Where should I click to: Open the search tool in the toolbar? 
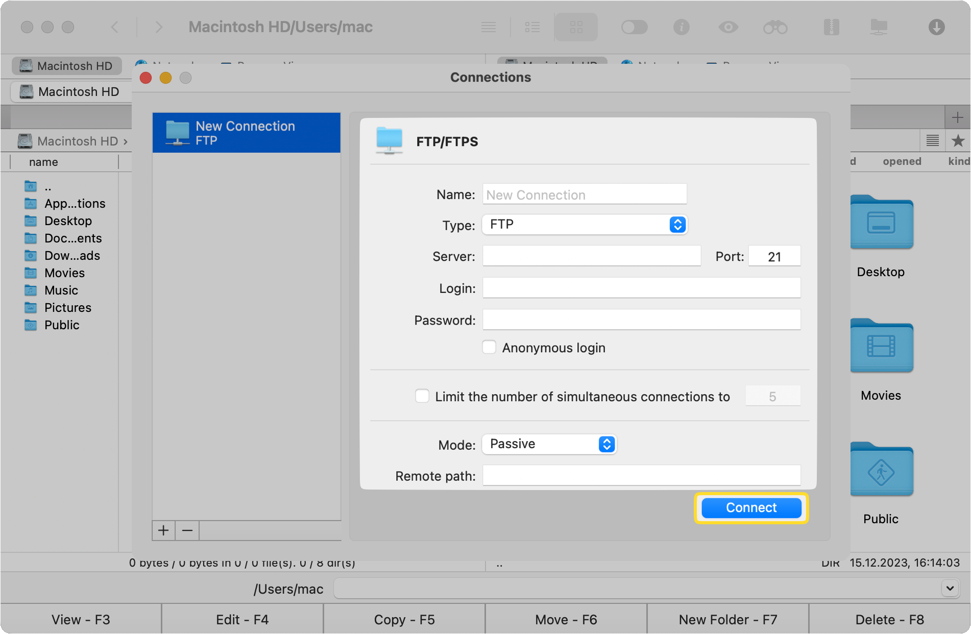click(775, 27)
